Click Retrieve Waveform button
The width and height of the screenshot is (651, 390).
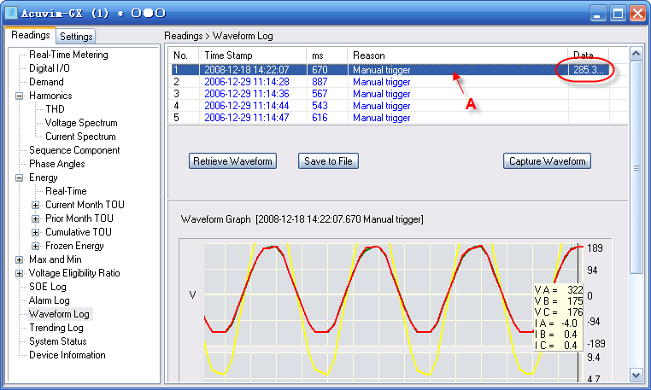(x=232, y=161)
